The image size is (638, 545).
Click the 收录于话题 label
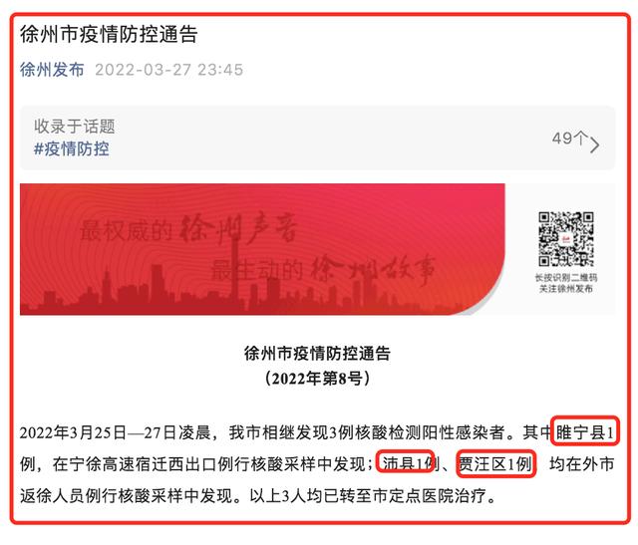(x=75, y=127)
